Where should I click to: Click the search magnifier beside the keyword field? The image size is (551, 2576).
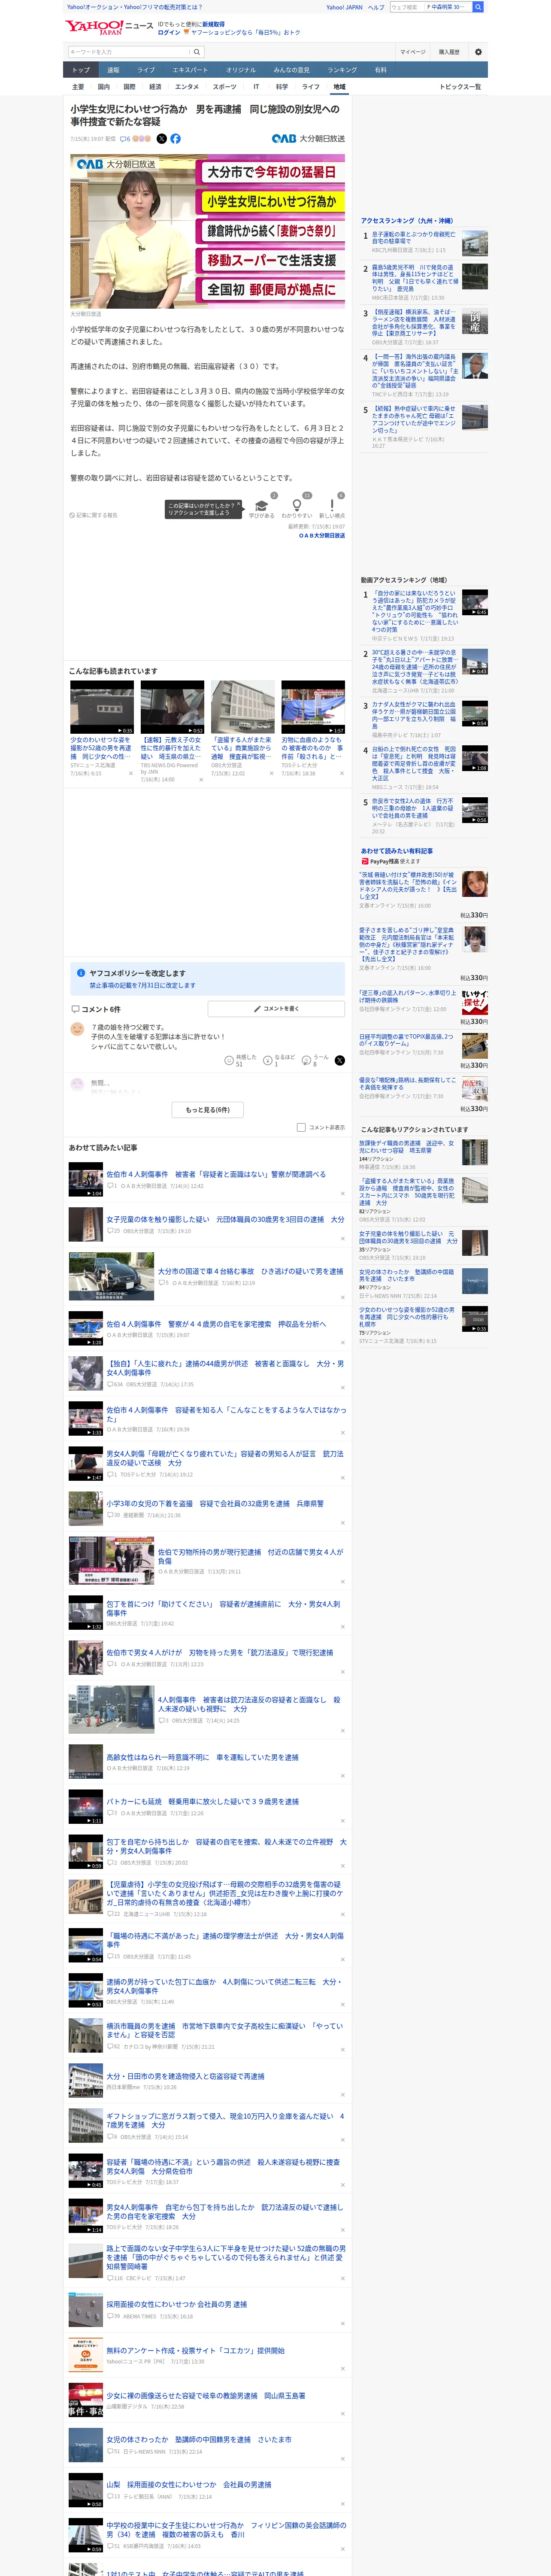197,52
